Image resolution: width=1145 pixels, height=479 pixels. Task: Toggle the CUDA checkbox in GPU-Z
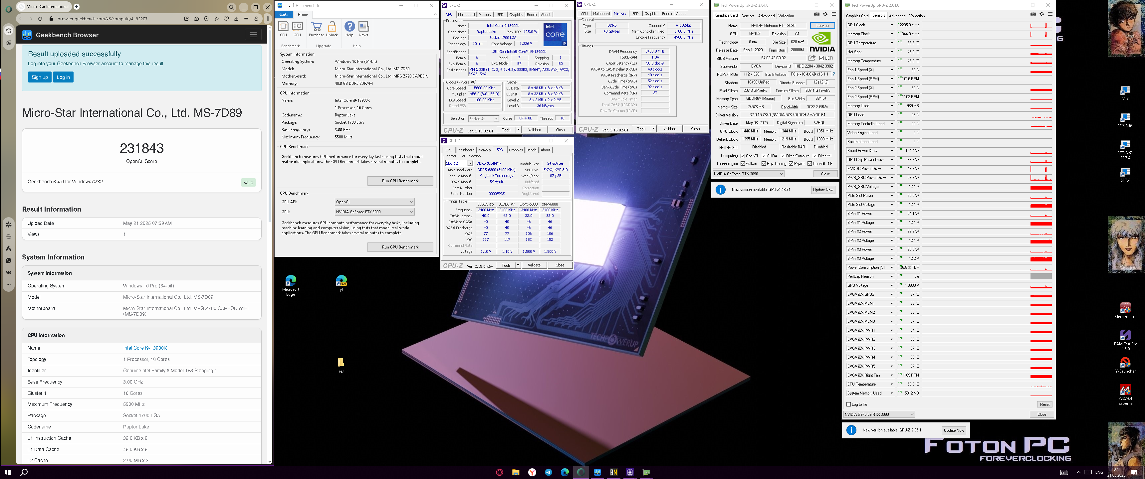(764, 156)
